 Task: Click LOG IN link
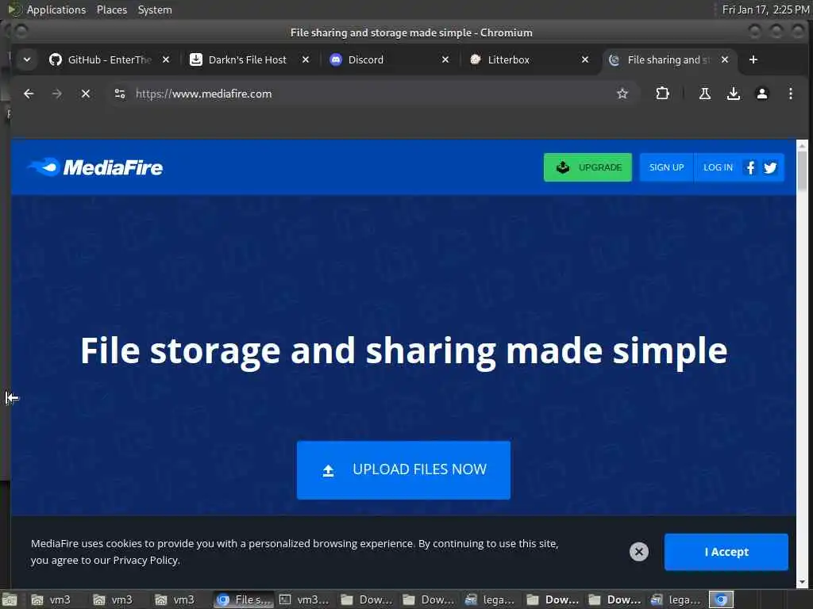(x=718, y=167)
